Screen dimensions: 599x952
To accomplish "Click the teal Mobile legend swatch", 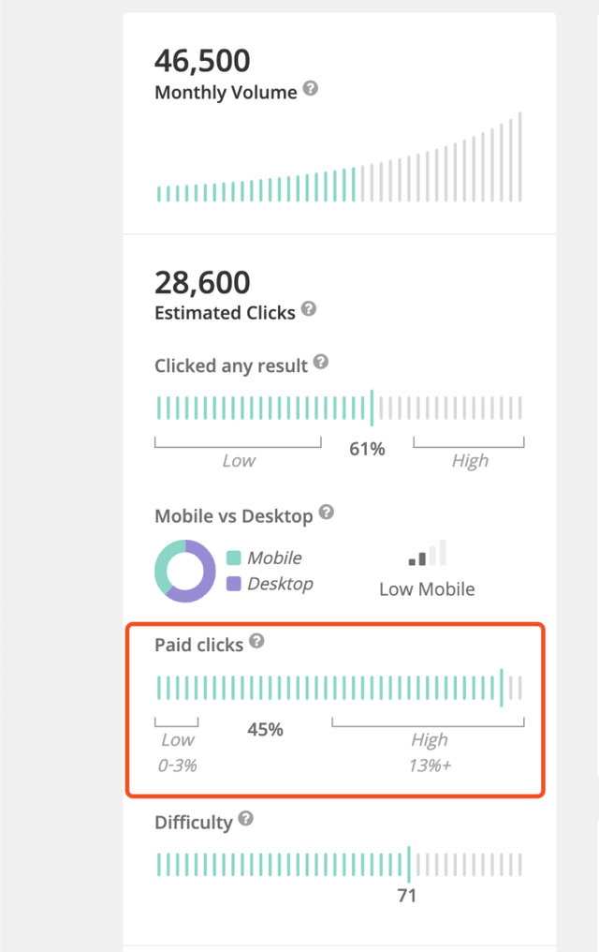I will pos(234,558).
